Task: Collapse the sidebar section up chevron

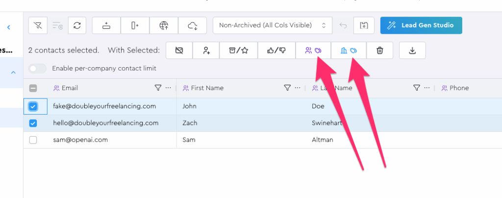Action: click(13, 73)
